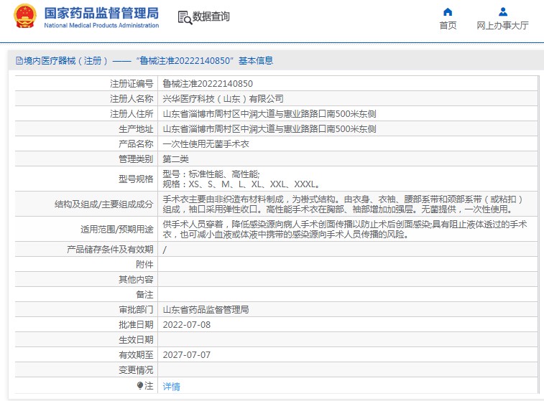
Task: Click the 境内医疗器械（注册）基本信息 header
Action: tap(144, 61)
